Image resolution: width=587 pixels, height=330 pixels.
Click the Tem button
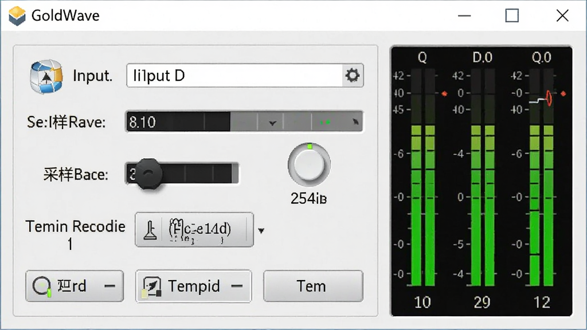(313, 286)
